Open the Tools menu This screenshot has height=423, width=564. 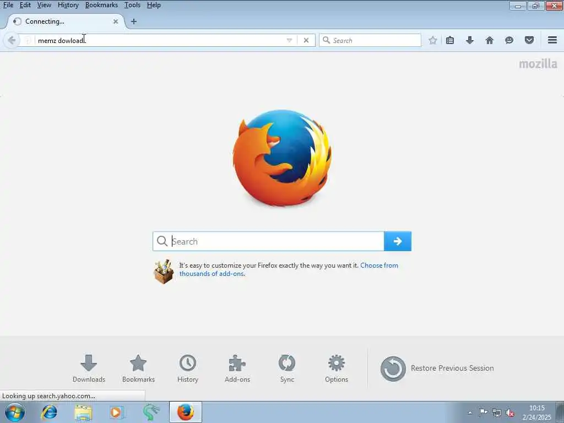tap(132, 5)
